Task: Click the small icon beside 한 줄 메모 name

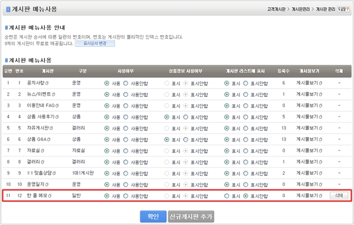Action: pos(50,196)
